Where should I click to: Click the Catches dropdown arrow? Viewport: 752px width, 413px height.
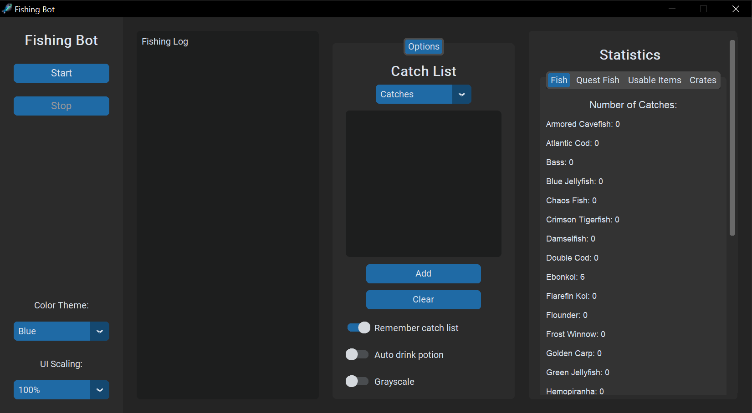coord(461,94)
